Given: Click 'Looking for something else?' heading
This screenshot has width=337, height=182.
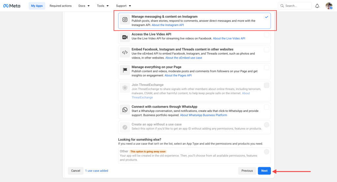Looking at the screenshot, I should [x=140, y=140].
